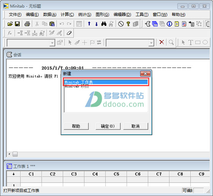This screenshot has width=213, height=196.
Task: Click column header C4
Action: tap(95, 174)
